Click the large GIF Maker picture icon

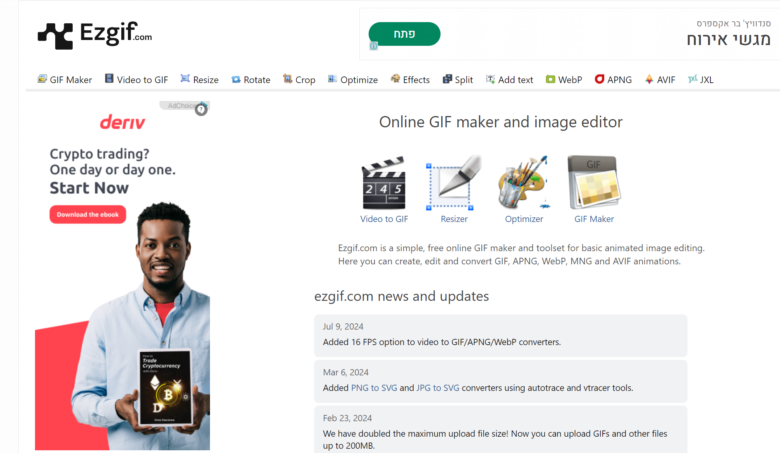tap(594, 183)
